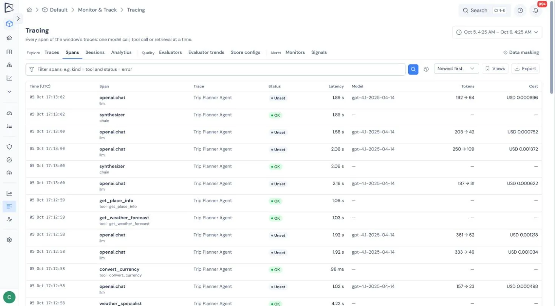The width and height of the screenshot is (555, 306).
Task: Click the Export button
Action: coord(525,69)
